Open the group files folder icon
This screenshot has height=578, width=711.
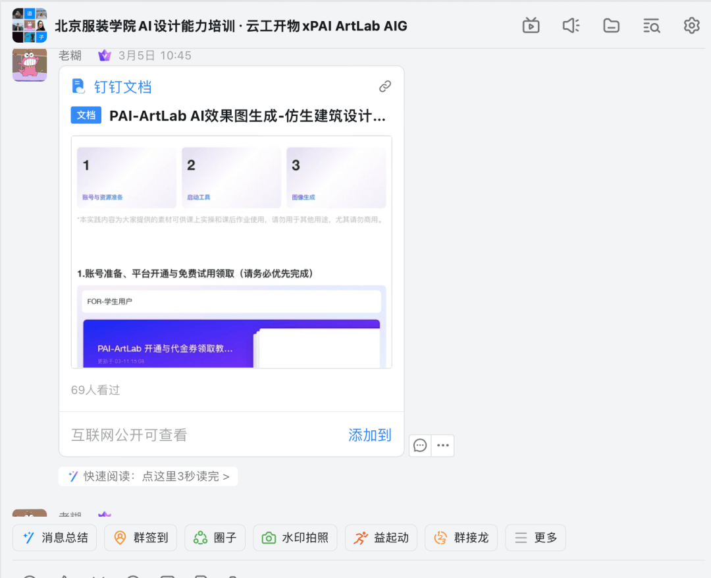click(x=611, y=26)
